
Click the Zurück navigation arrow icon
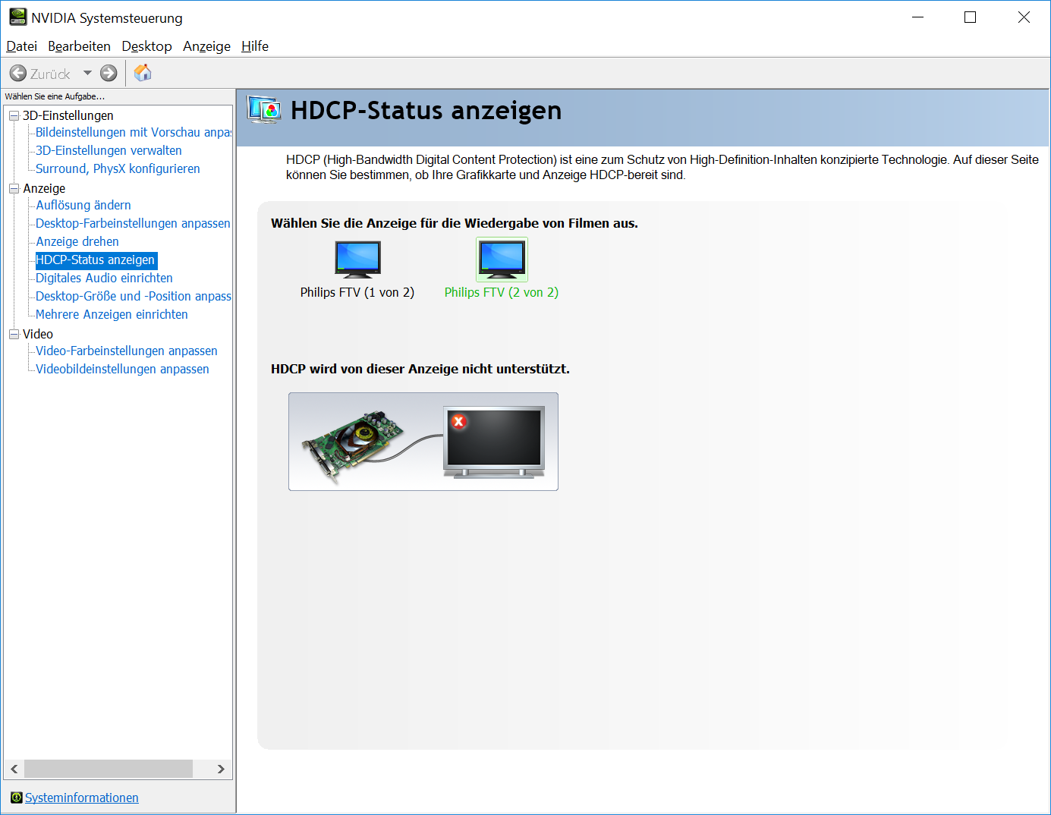17,73
